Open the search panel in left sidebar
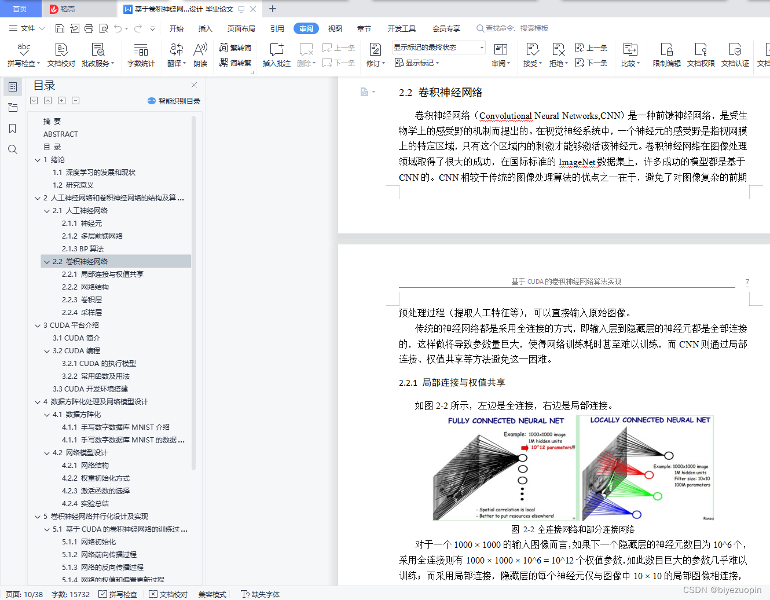Viewport: 770px width, 600px height. coord(13,149)
